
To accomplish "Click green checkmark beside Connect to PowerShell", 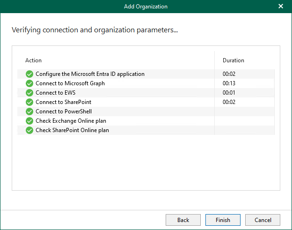I will click(29, 111).
